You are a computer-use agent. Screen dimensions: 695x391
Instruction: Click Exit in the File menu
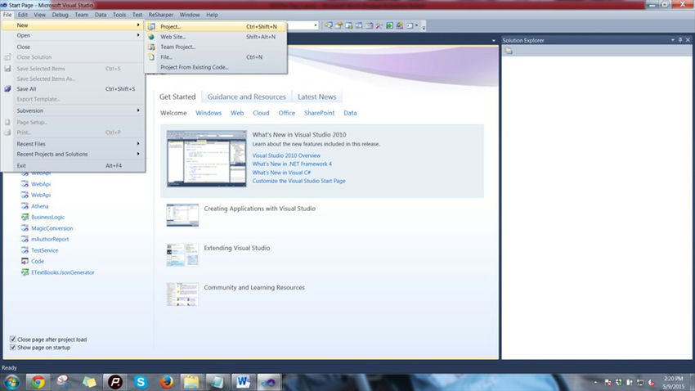point(73,166)
